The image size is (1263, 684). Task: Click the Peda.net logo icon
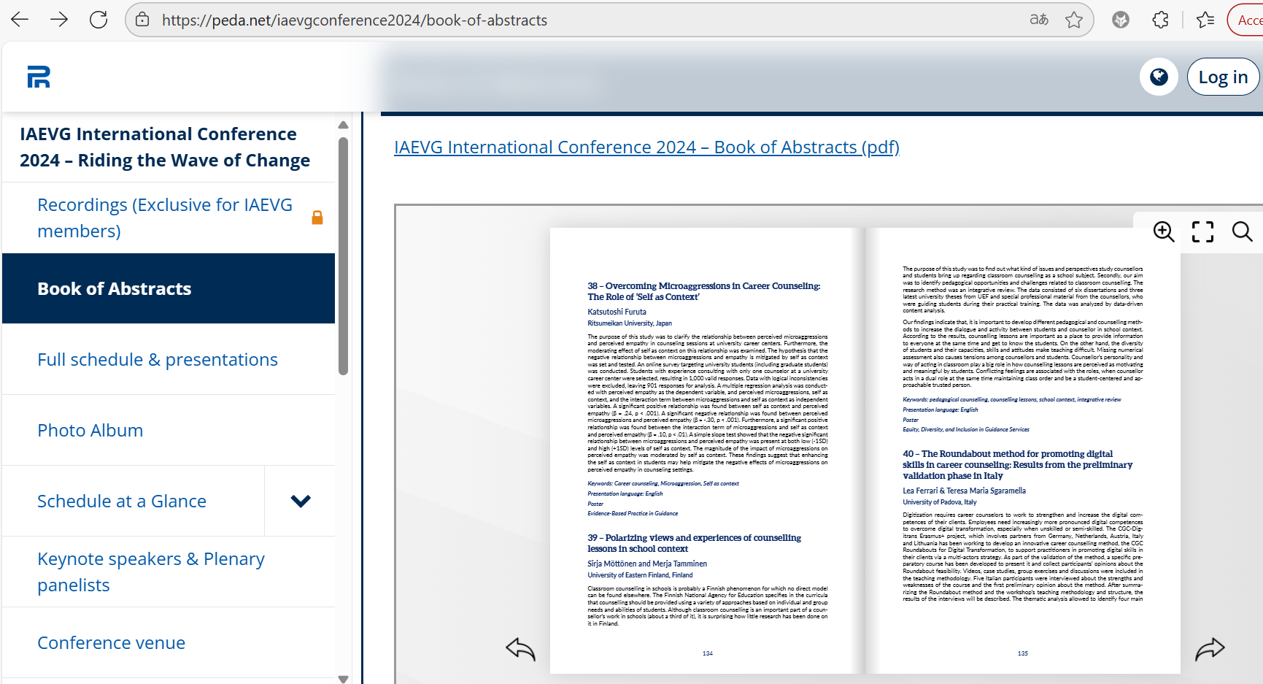pyautogui.click(x=39, y=77)
